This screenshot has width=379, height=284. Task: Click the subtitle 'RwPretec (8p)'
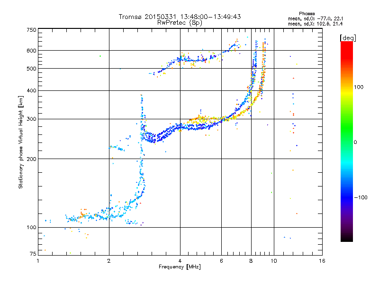[x=180, y=23]
